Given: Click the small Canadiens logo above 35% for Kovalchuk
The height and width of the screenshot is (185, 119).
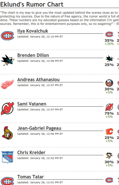Looking at the screenshot, I should (x=109, y=34).
